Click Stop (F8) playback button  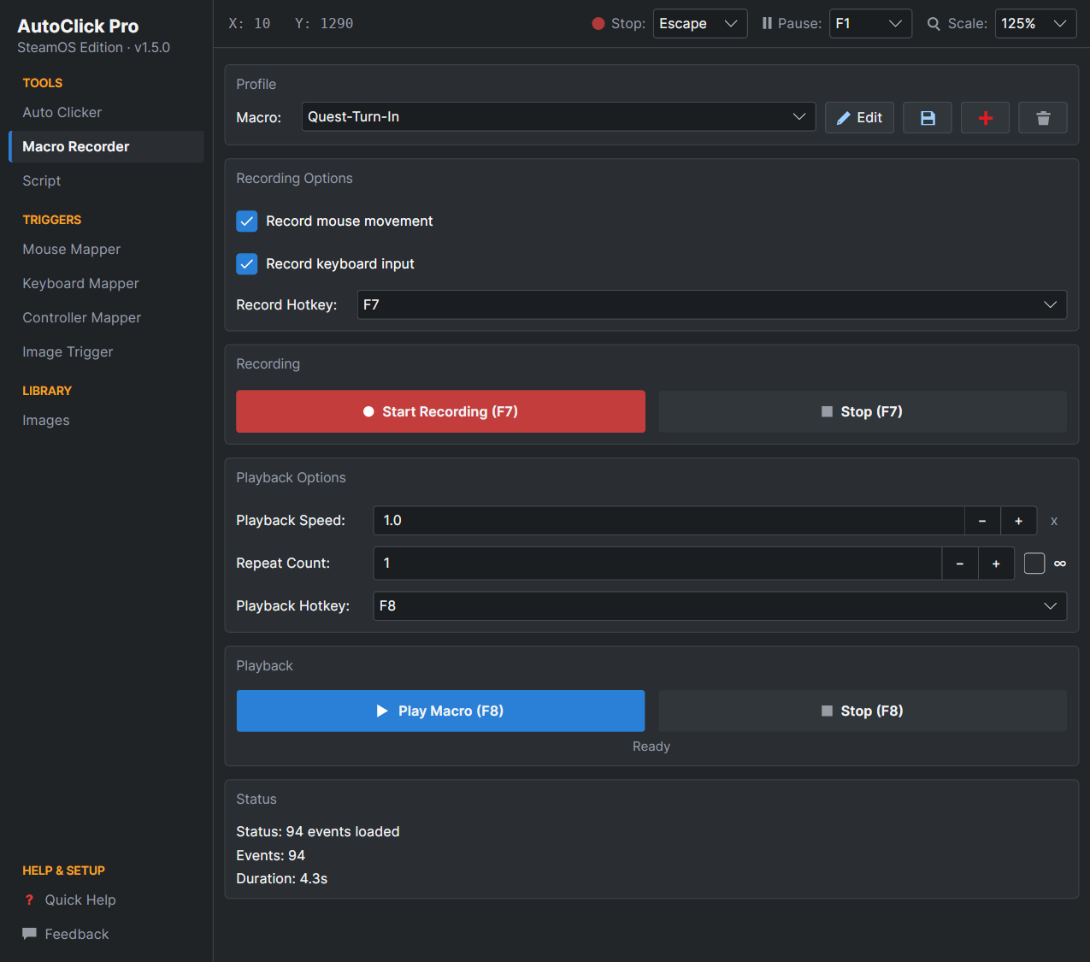click(x=863, y=711)
